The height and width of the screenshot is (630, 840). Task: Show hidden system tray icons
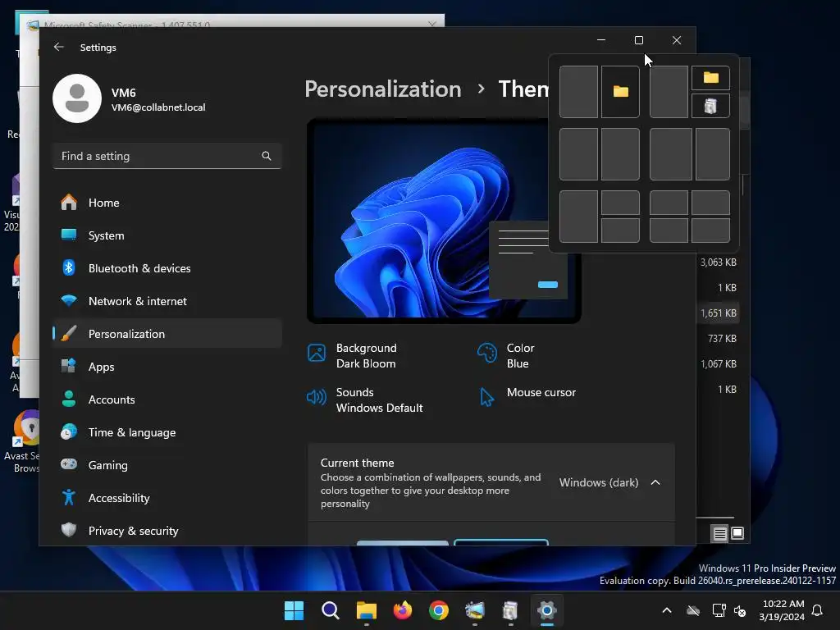666,610
